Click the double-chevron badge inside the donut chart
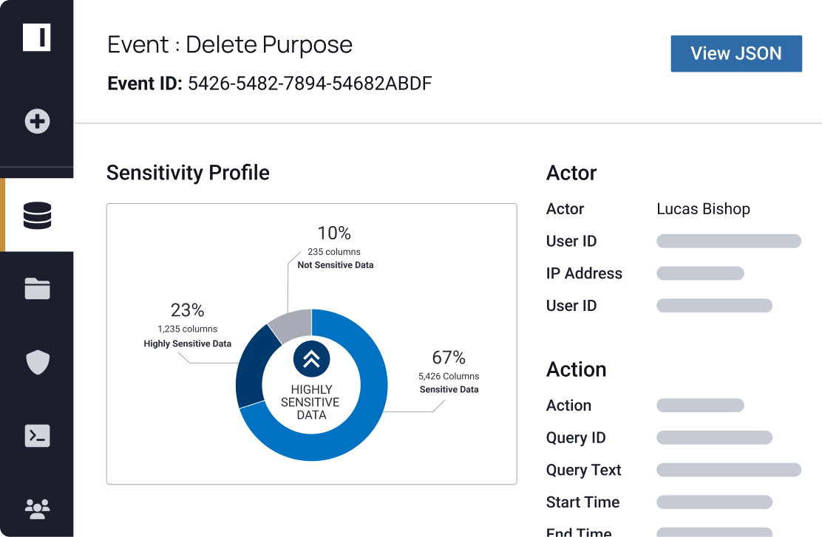Viewport: 822px width, 537px height. [311, 360]
